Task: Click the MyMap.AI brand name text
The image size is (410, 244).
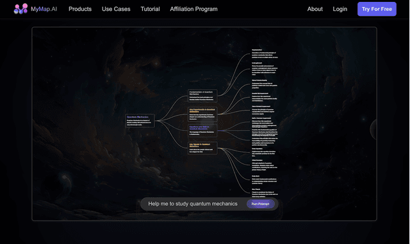Action: pyautogui.click(x=44, y=9)
